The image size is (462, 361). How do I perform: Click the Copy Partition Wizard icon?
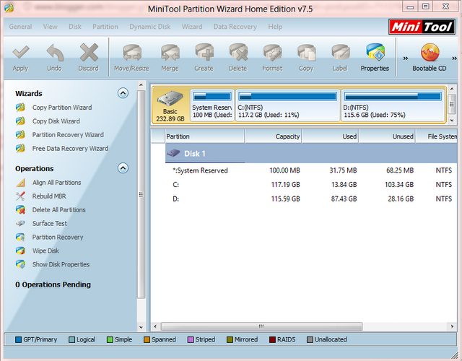[20, 108]
